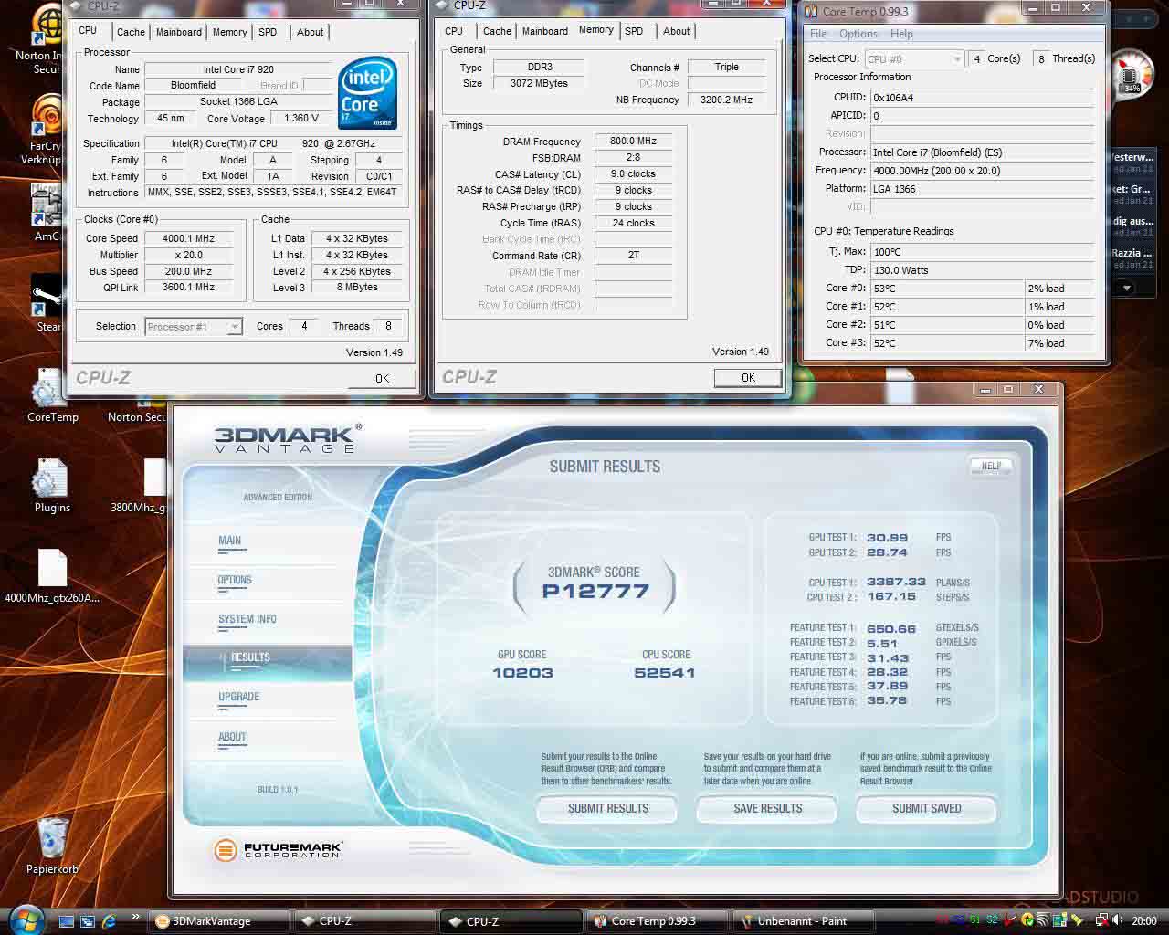The height and width of the screenshot is (935, 1169).
Task: Click the Windows Start orb
Action: (x=25, y=919)
